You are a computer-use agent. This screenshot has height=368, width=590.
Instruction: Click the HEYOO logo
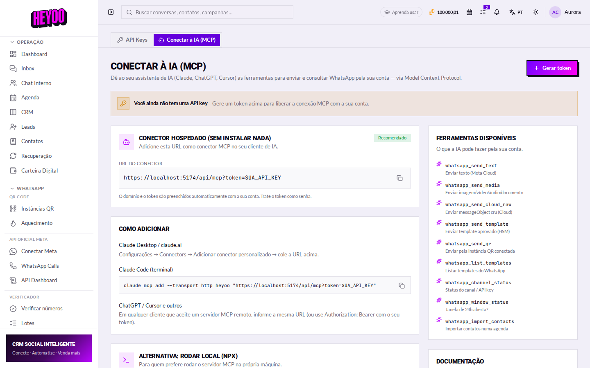pos(49,18)
